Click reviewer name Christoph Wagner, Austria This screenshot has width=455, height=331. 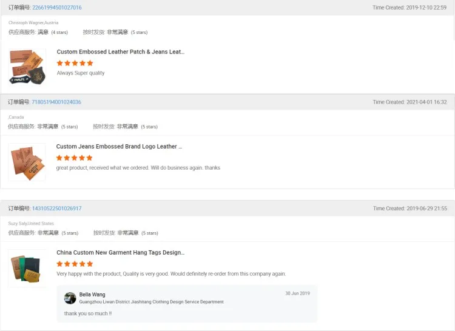pos(33,22)
